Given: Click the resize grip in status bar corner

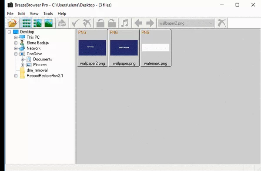Looking at the screenshot, I should (258, 169).
